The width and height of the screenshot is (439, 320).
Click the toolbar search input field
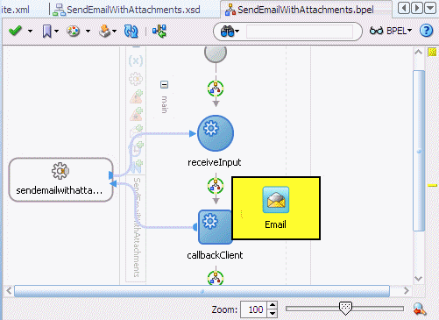(x=300, y=32)
